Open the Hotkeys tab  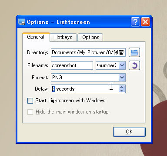tap(63, 37)
